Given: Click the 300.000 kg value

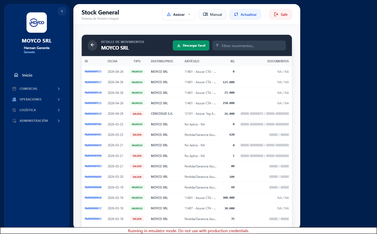Looking at the screenshot, I should click(x=229, y=198).
